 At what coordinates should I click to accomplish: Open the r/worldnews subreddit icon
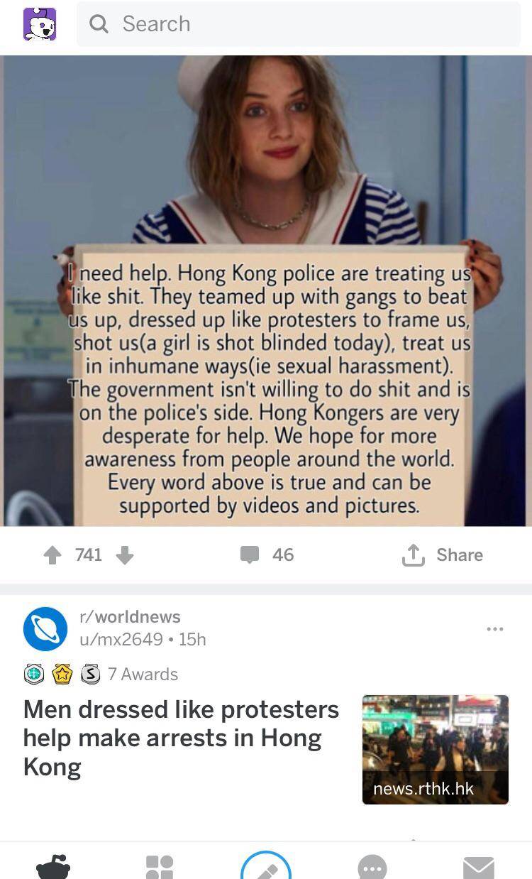pos(45,628)
